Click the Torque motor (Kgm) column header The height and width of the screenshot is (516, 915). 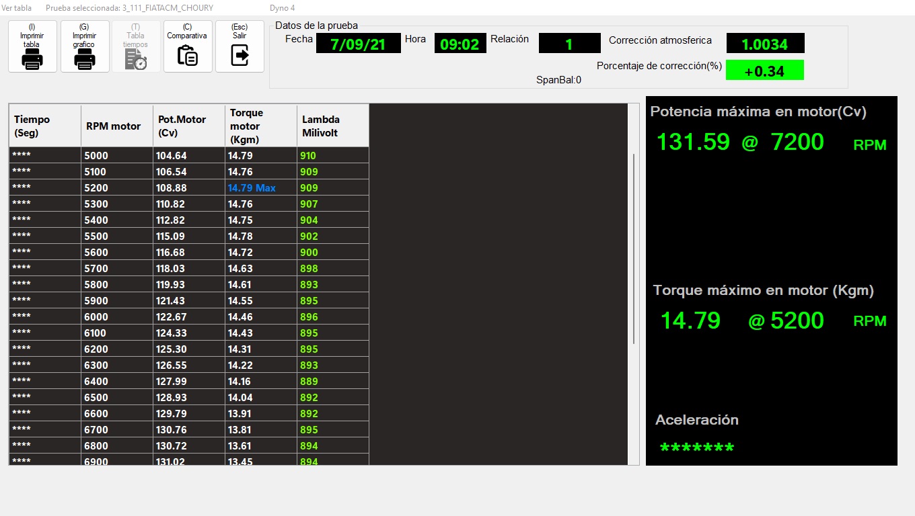coord(260,126)
